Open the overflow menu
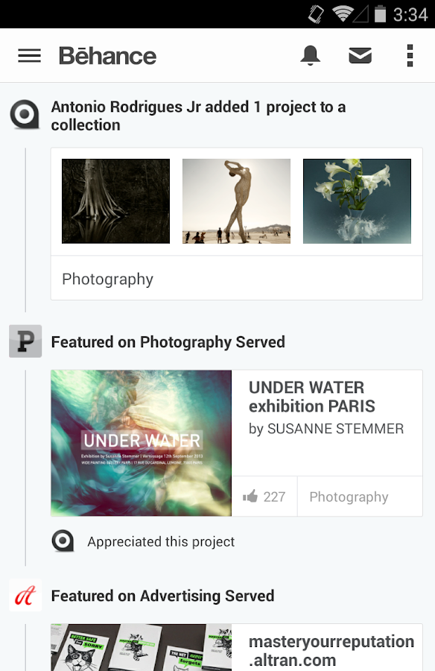Screen dimensions: 435x671 pyautogui.click(x=410, y=54)
